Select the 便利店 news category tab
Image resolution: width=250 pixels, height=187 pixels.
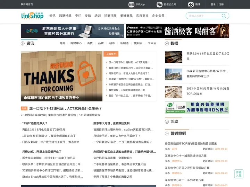coord(138,43)
